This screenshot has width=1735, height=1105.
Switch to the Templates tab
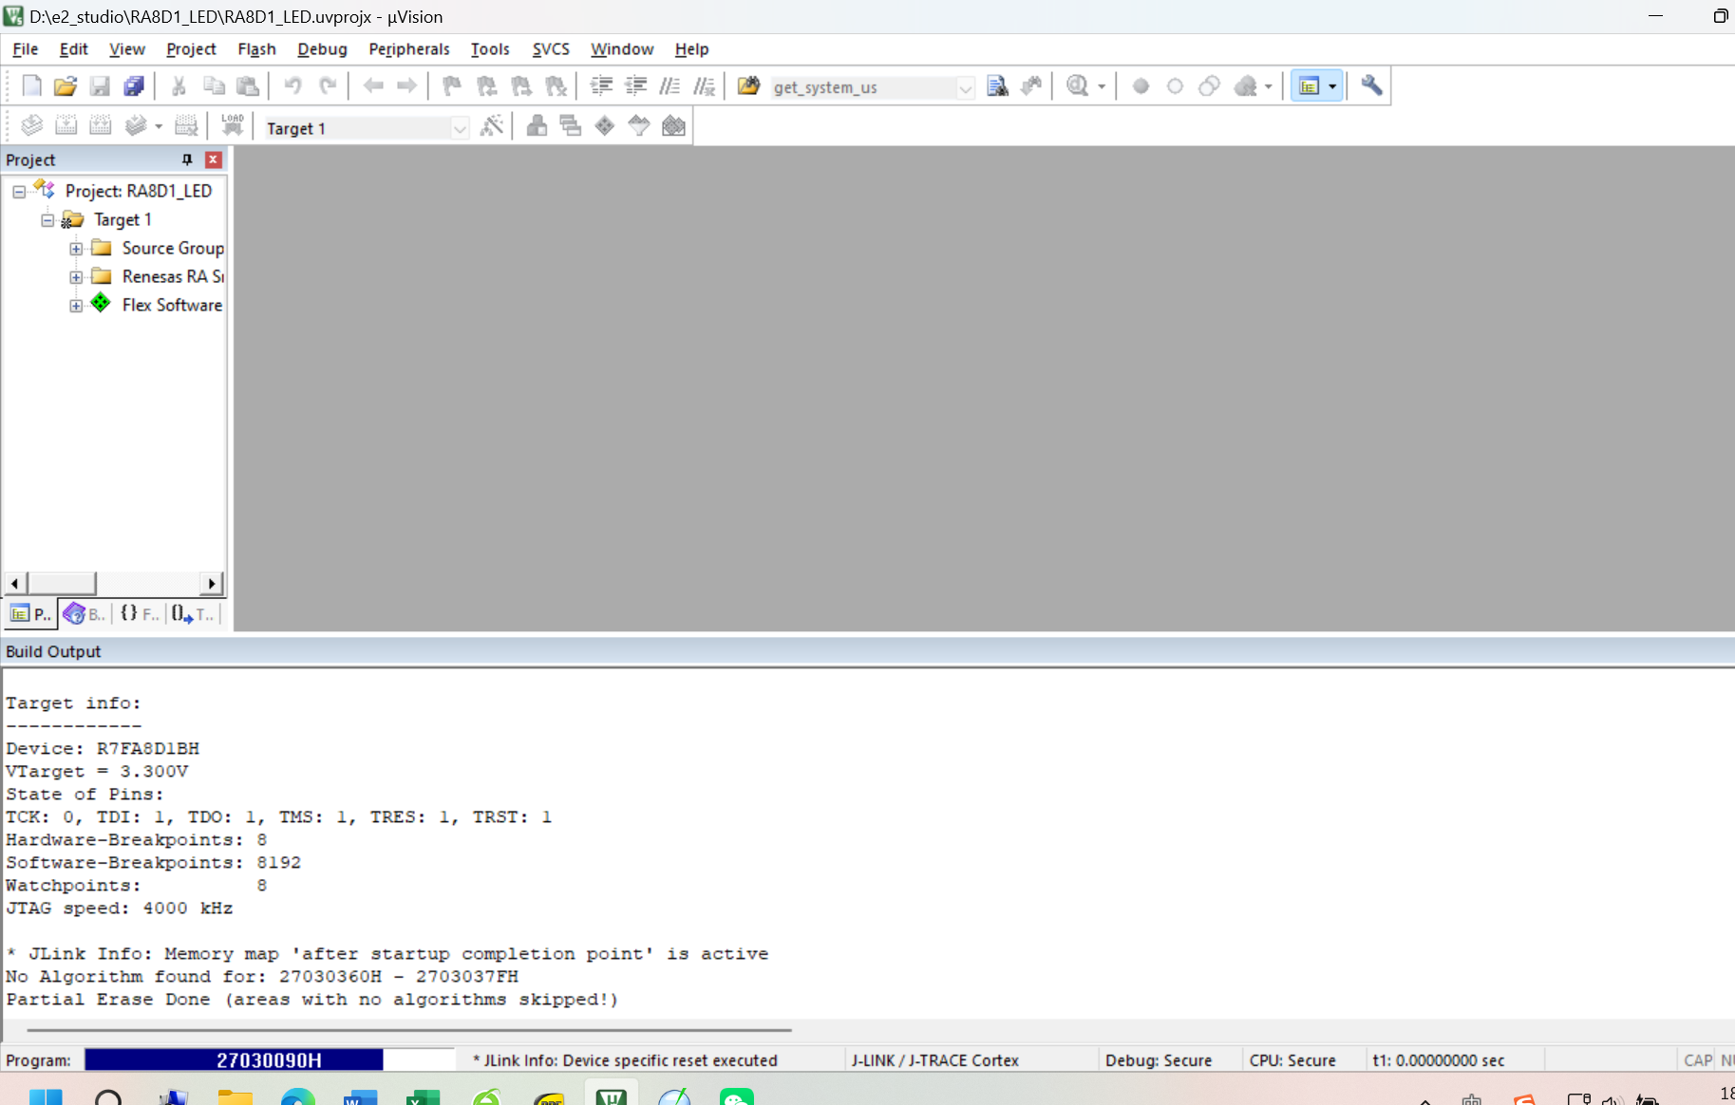(x=194, y=614)
